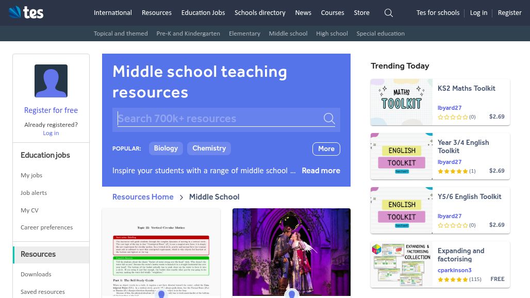Open the header search magnifier icon
Viewport: 530px width, 298px height.
tap(389, 13)
